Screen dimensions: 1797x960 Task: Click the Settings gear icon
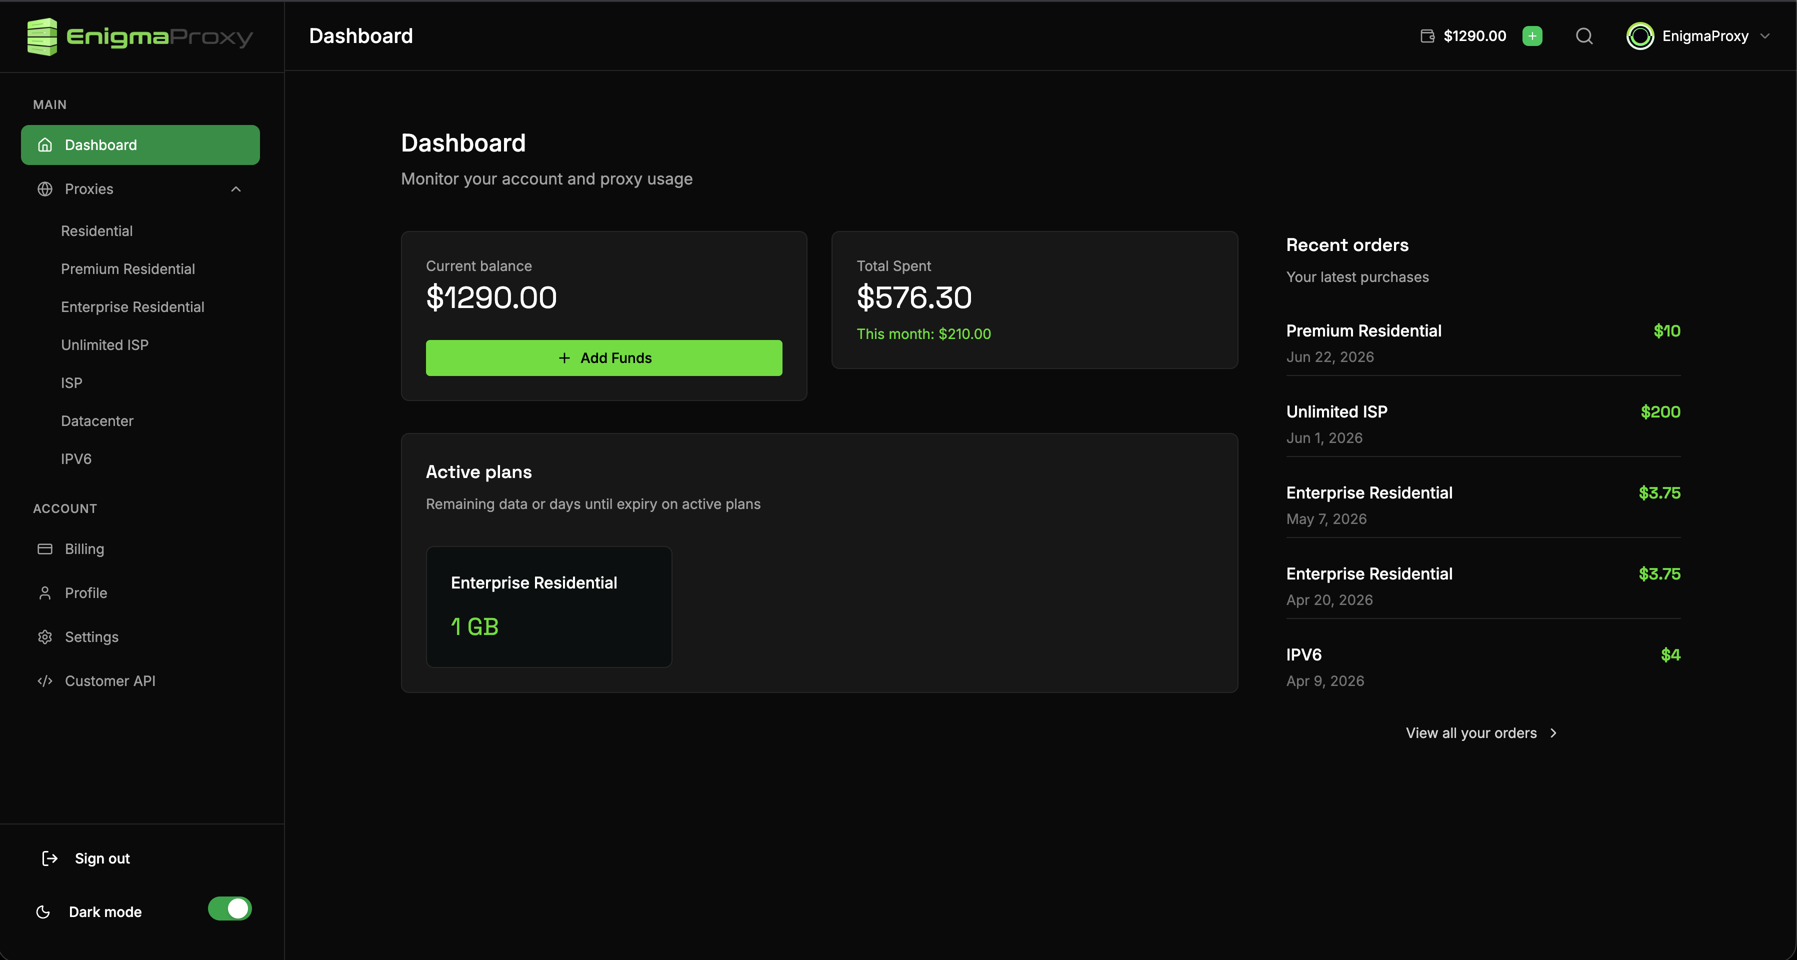coord(45,637)
